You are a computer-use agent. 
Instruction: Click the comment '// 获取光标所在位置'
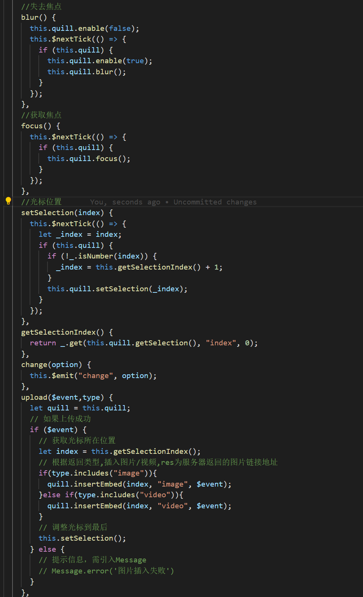[77, 441]
